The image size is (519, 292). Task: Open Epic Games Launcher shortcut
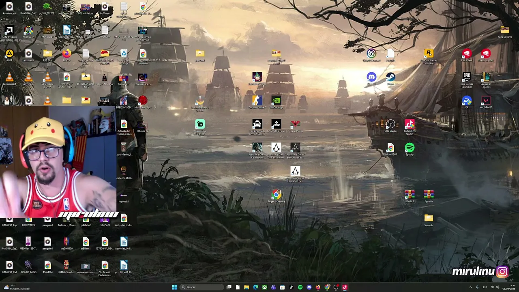pyautogui.click(x=467, y=80)
